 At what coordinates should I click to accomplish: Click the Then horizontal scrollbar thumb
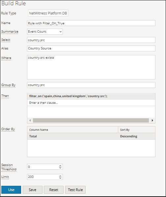point(91,120)
